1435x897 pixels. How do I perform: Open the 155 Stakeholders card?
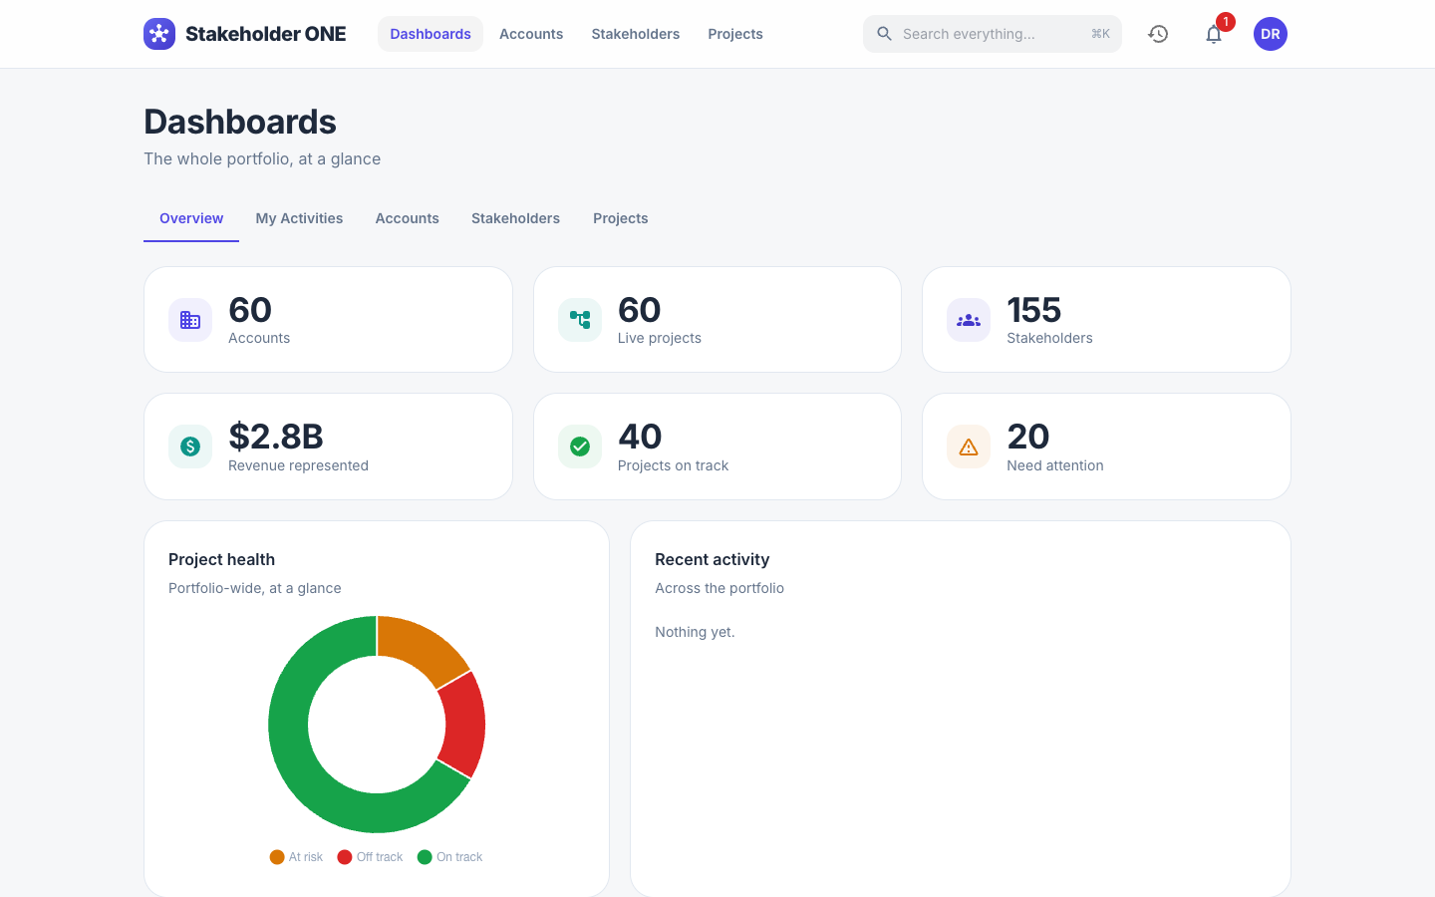click(1106, 320)
